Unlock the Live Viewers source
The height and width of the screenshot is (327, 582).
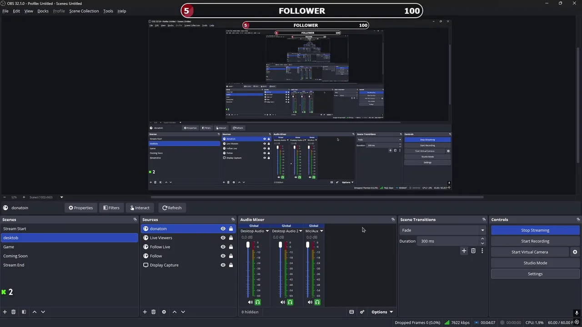231,238
